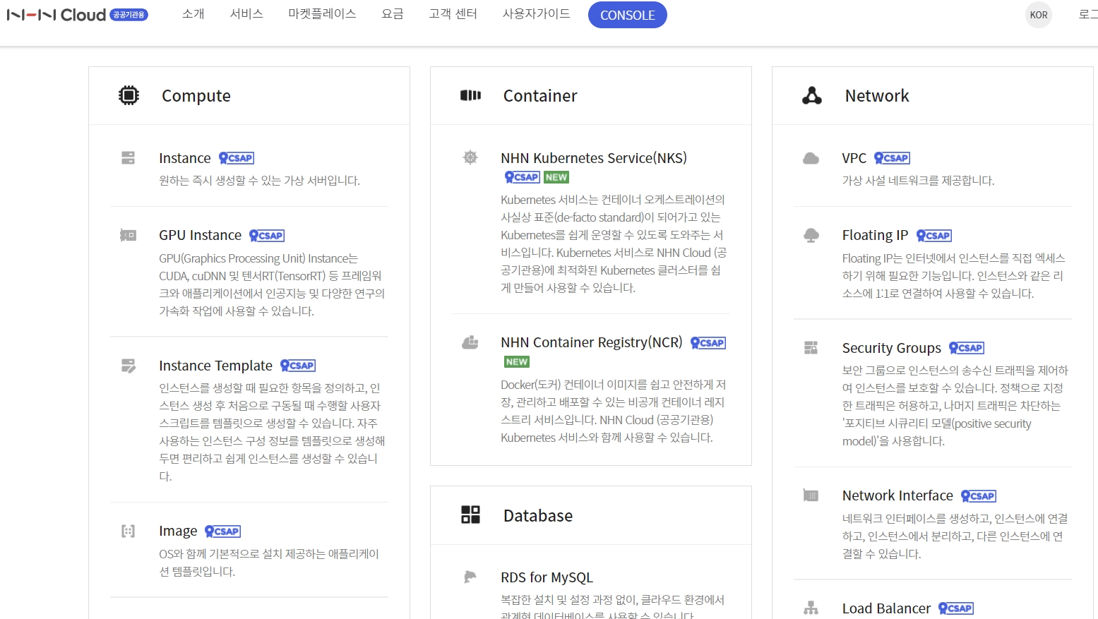This screenshot has height=619, width=1098.
Task: Click the CSAP badge next to Floating IP
Action: coord(934,235)
